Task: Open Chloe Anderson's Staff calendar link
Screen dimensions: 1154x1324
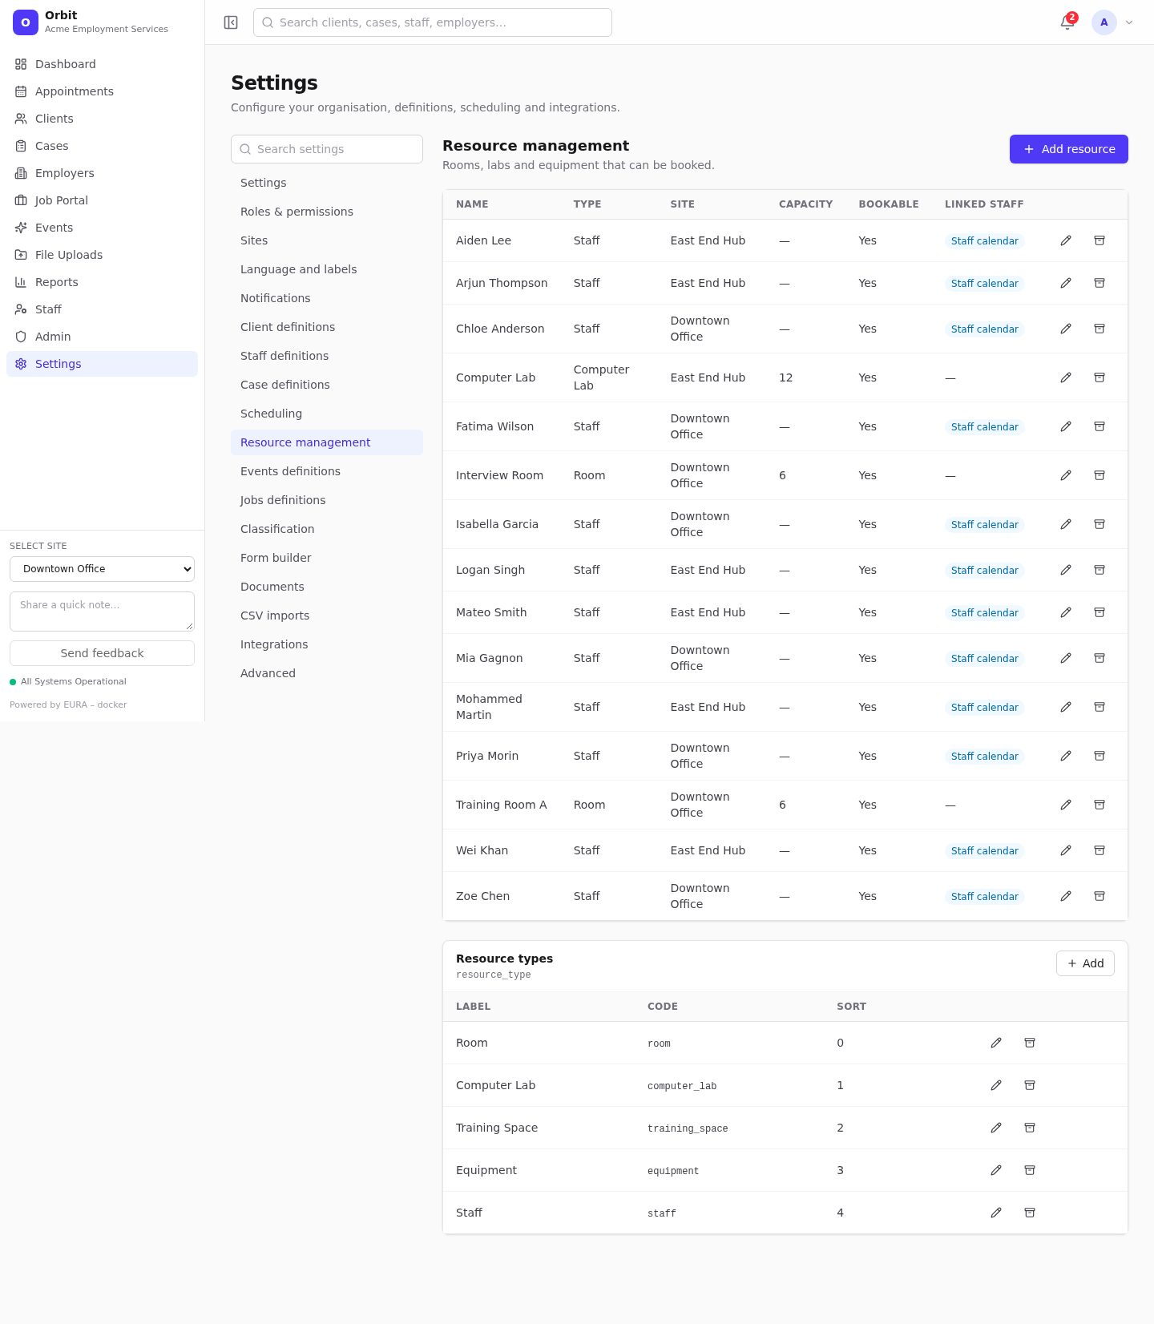Action: click(x=984, y=329)
